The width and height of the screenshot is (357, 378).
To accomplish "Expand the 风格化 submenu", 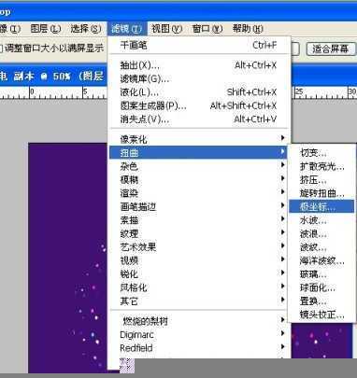I will pos(198,287).
